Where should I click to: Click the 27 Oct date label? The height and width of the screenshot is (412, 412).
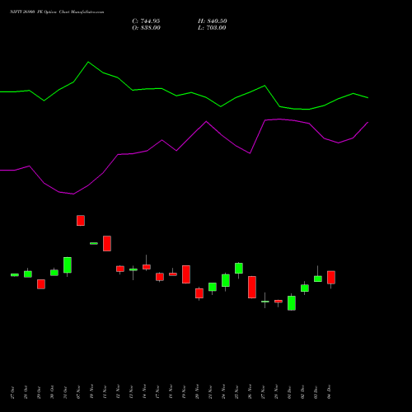click(12, 392)
